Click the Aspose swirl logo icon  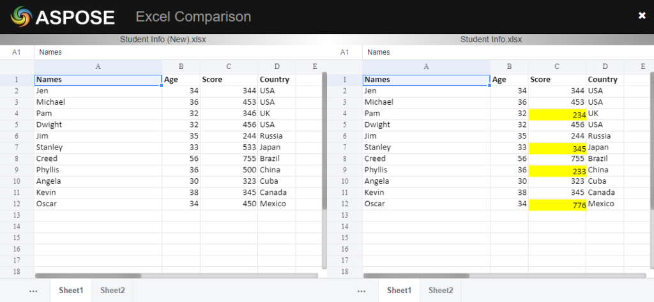point(20,17)
